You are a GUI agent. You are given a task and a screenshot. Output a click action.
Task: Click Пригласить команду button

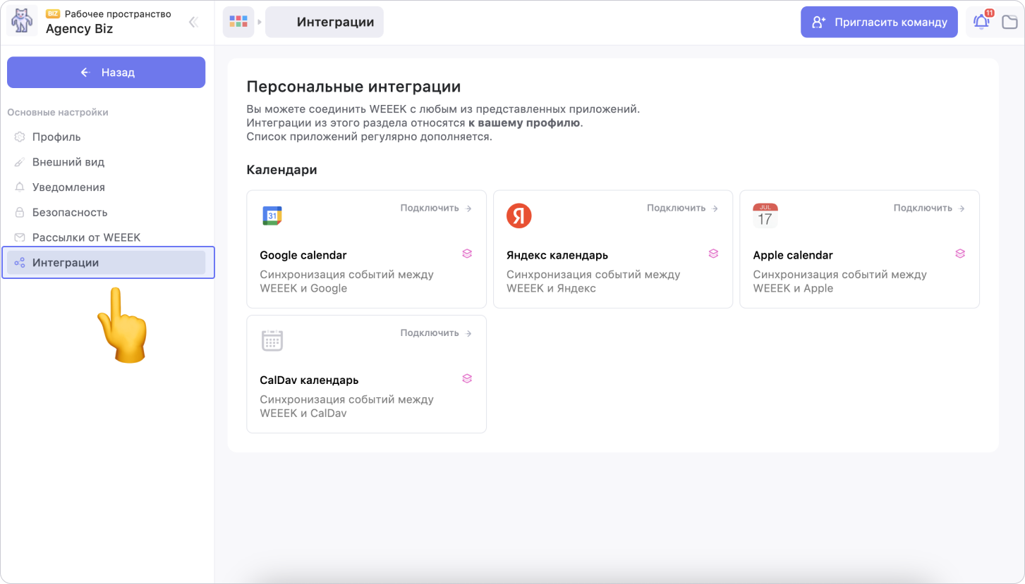[879, 22]
